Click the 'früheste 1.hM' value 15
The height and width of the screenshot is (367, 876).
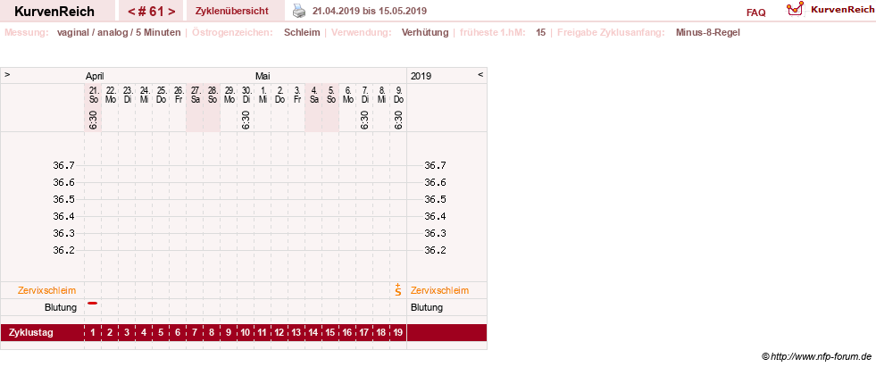541,32
